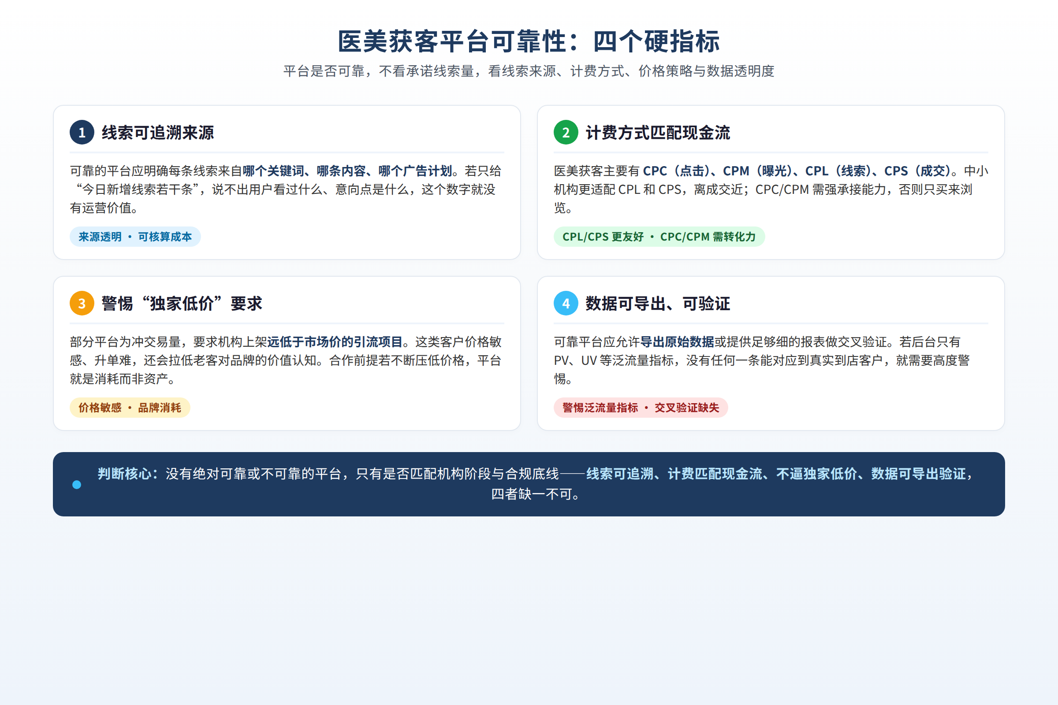Click text 机构更适配 CPL 和 CPS in card 2
1058x705 pixels.
[x=617, y=189]
